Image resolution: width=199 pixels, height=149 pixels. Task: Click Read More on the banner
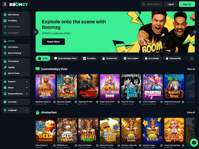[53, 42]
